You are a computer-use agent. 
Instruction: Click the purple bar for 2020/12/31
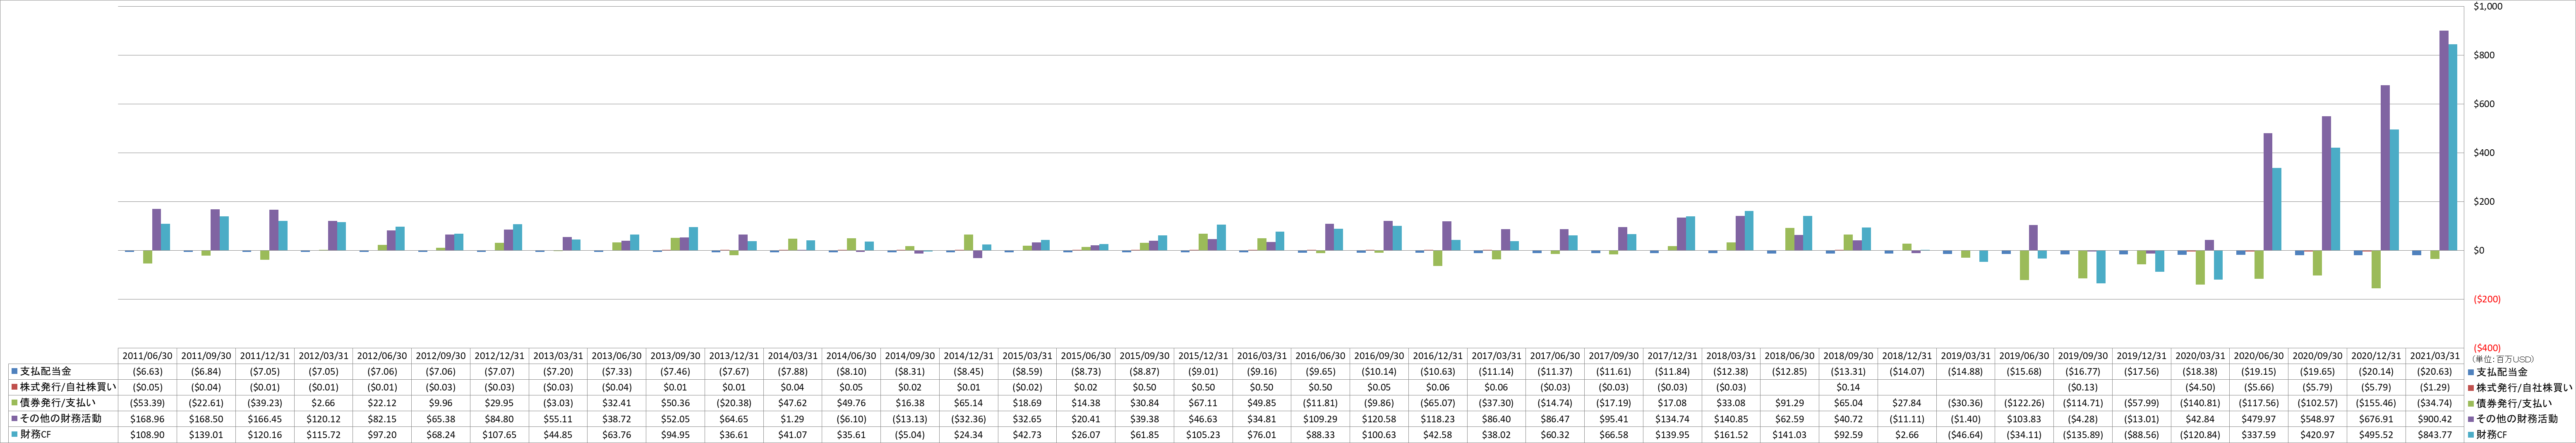2385,168
